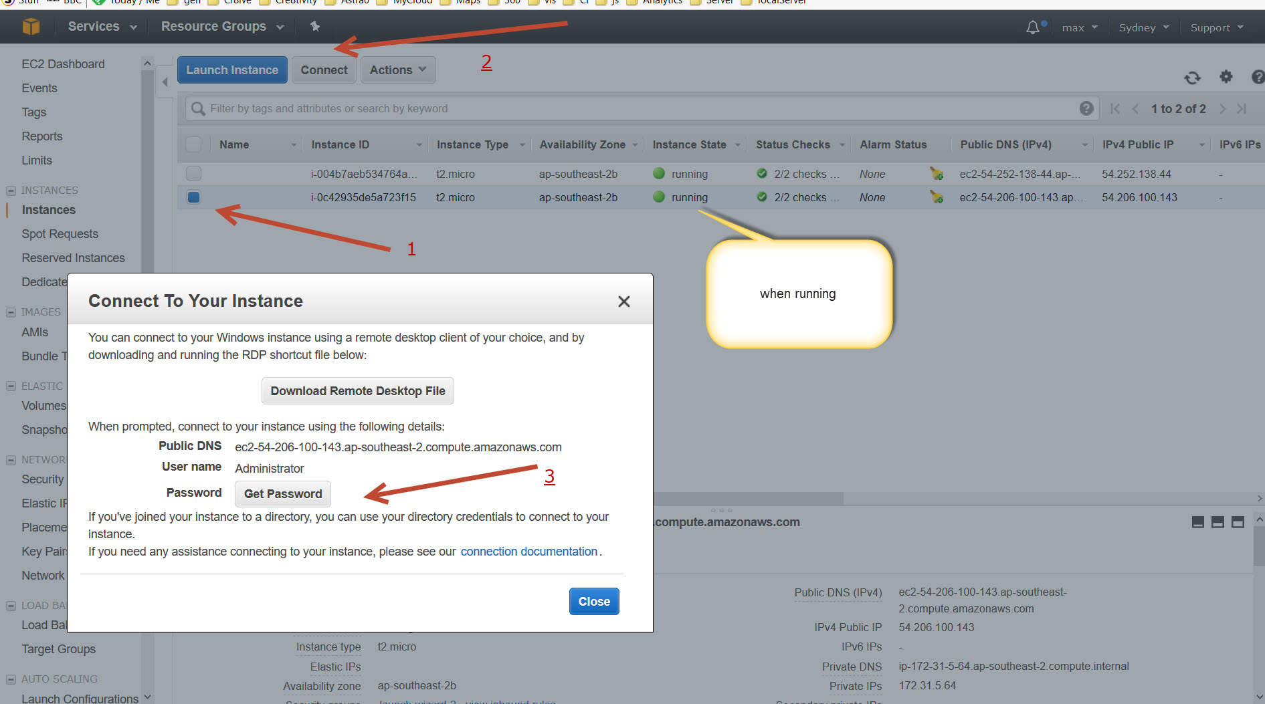Viewport: 1265px width, 704px height.
Task: Open the settings gear icon
Action: [1226, 77]
